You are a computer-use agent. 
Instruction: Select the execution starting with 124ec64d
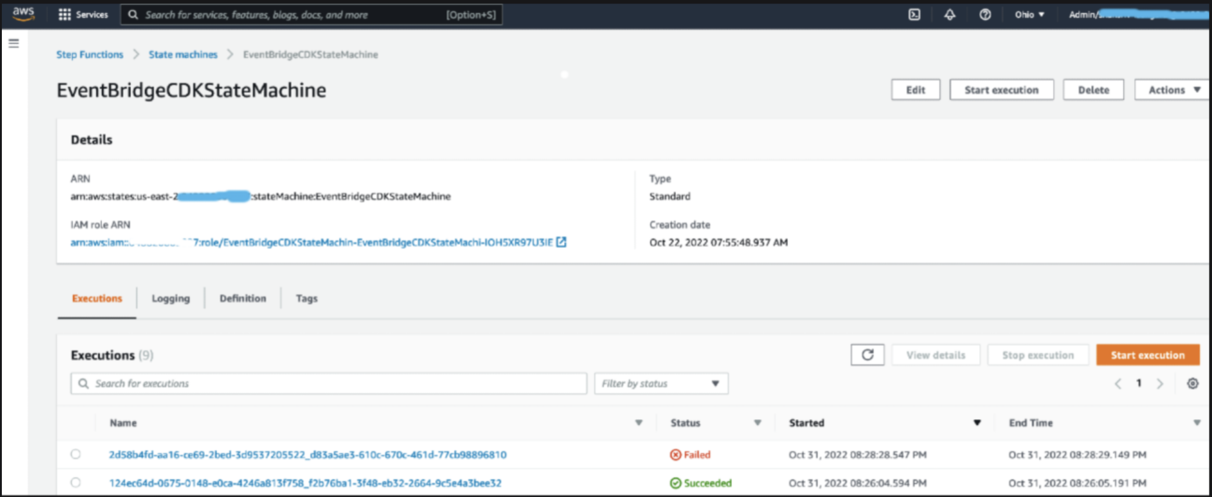(75, 483)
